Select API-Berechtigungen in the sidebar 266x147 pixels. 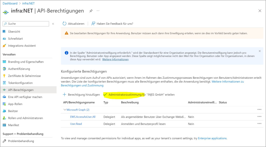click(21, 90)
